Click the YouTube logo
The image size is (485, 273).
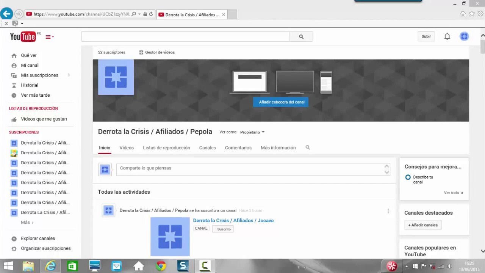(x=23, y=36)
